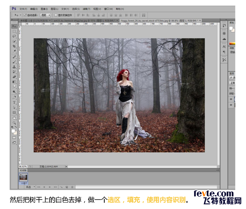Change screen mode icon in toolbox

coord(14,143)
